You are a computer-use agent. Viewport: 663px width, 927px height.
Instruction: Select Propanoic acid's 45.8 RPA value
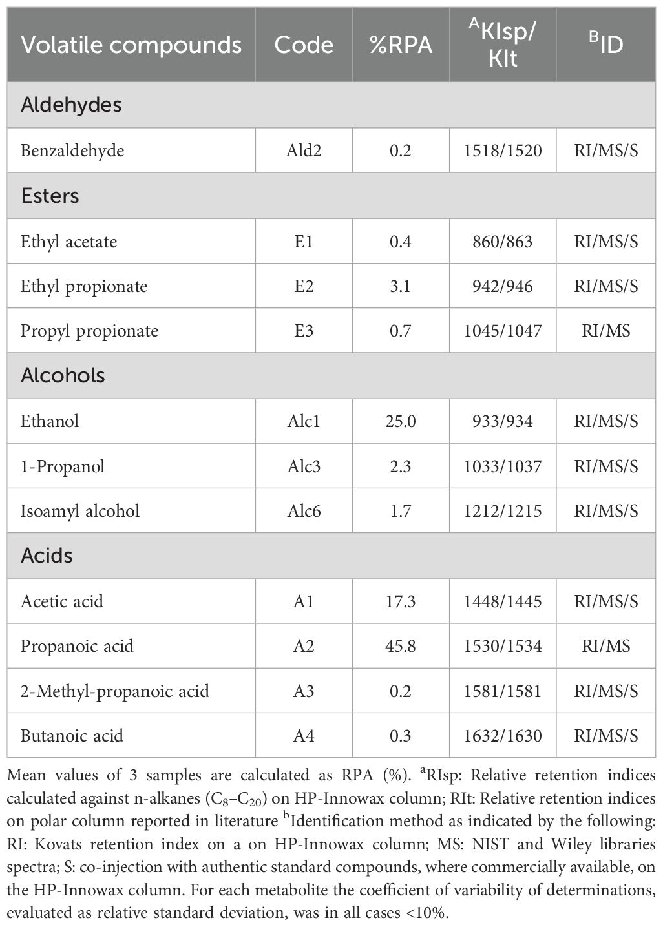click(400, 646)
